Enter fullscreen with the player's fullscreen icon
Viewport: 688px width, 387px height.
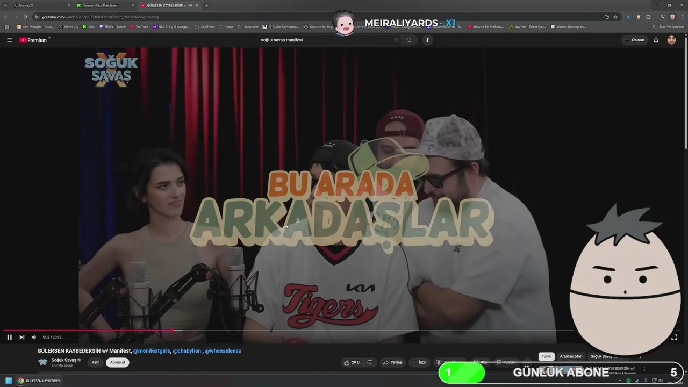click(x=675, y=338)
